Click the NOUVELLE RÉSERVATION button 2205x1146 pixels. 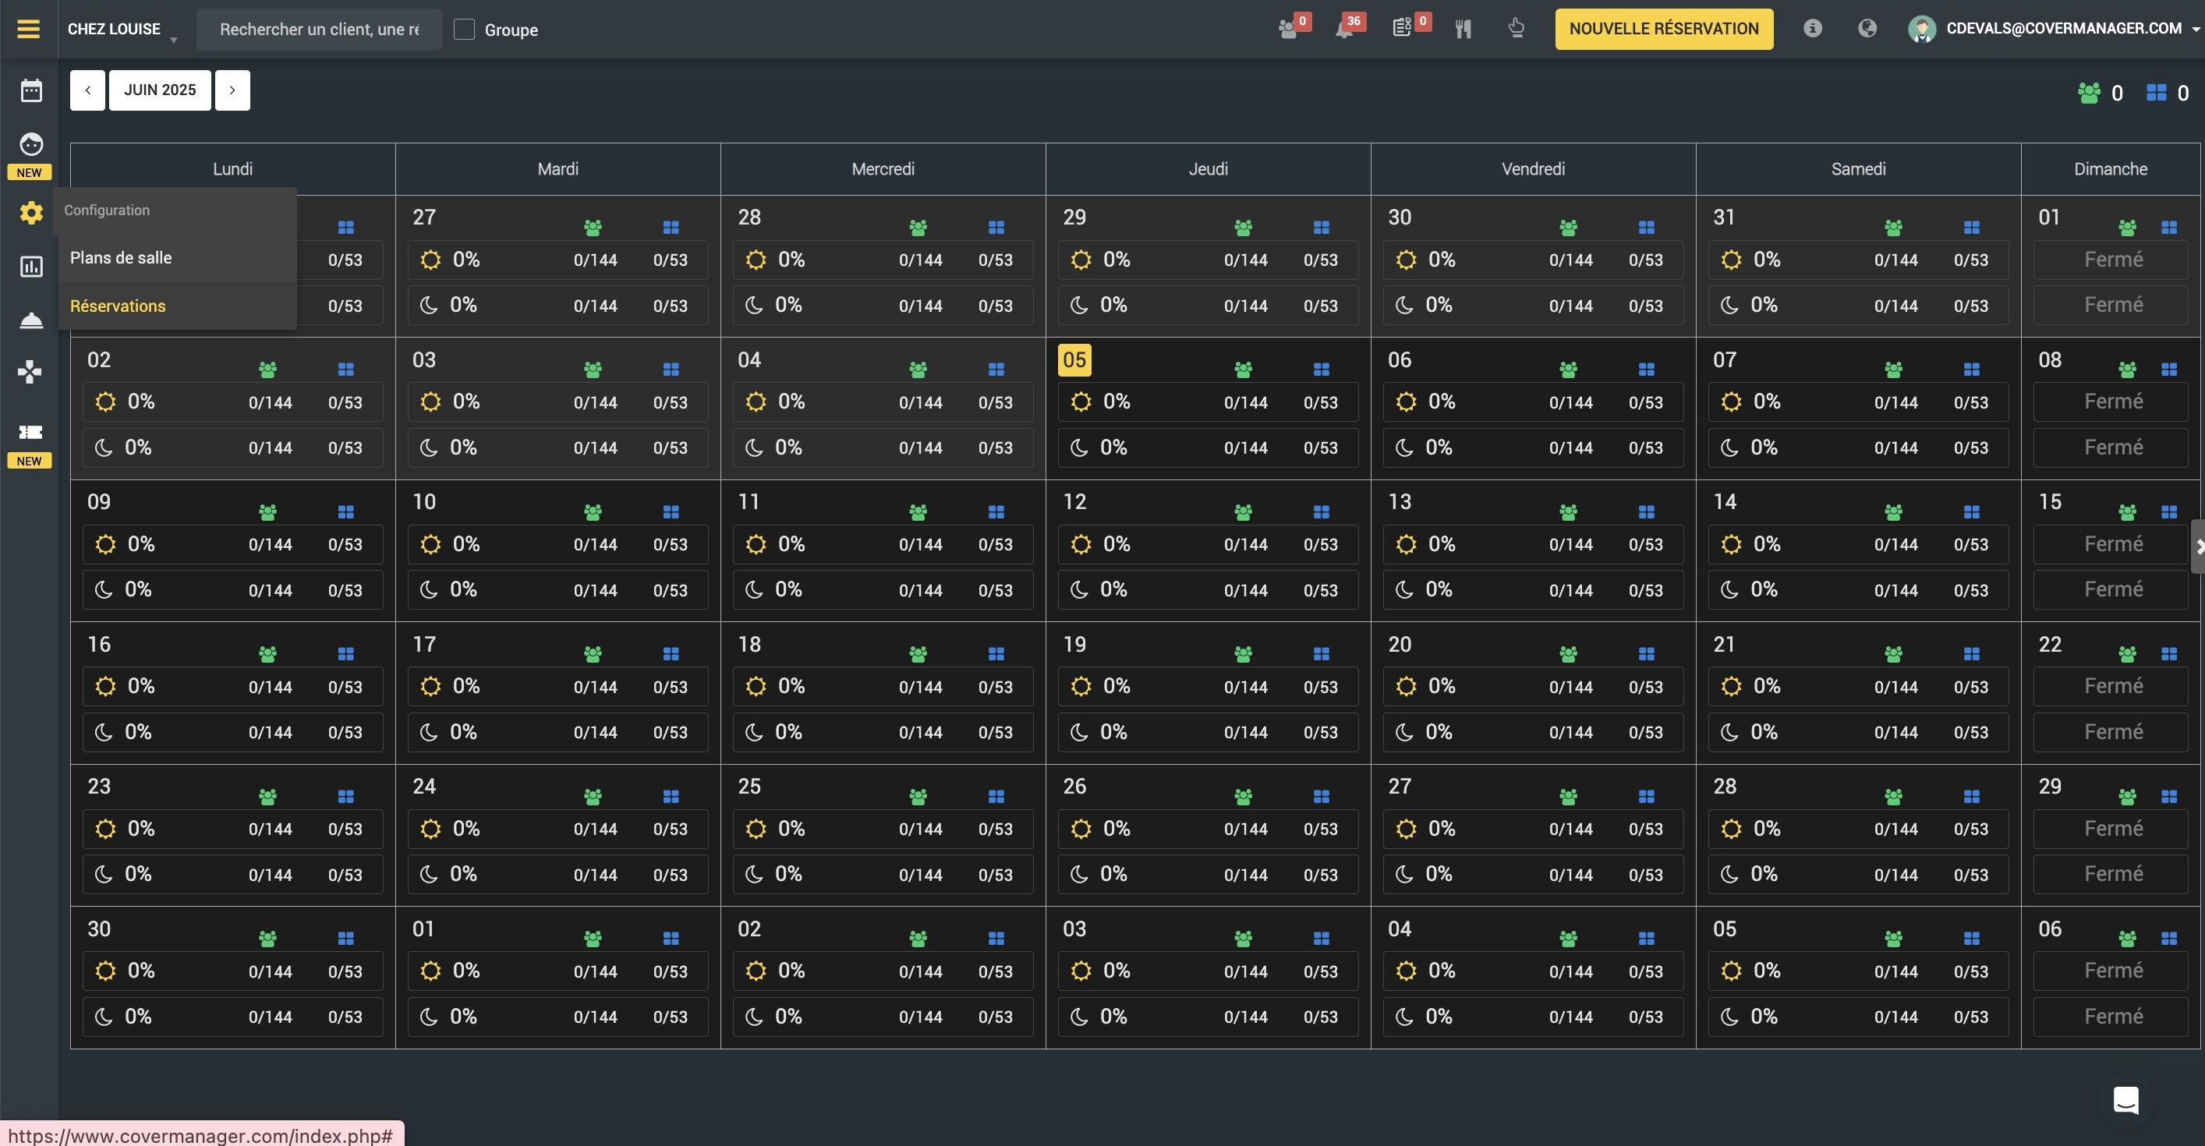(x=1663, y=29)
